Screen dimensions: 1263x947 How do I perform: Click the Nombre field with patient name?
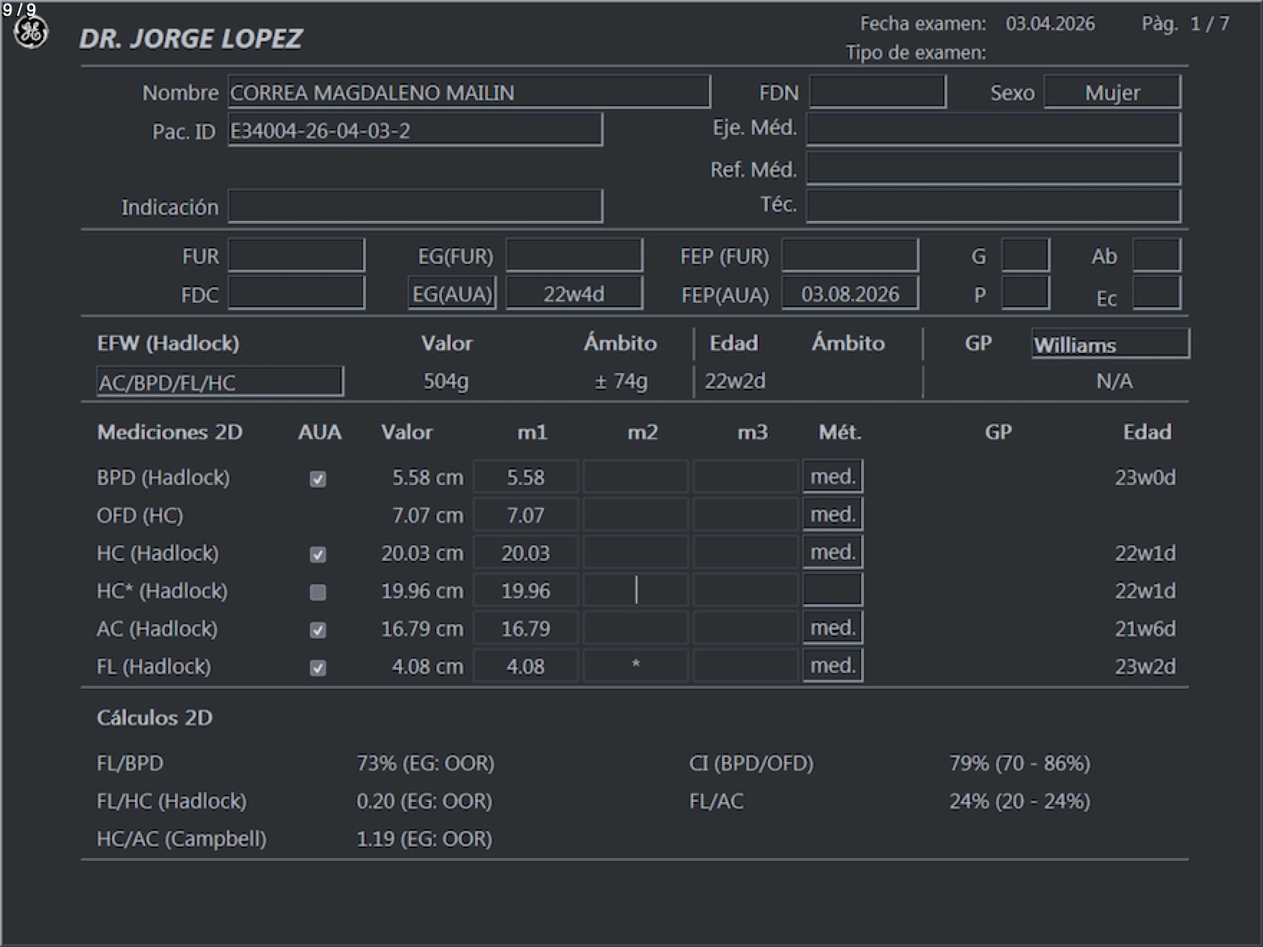469,93
